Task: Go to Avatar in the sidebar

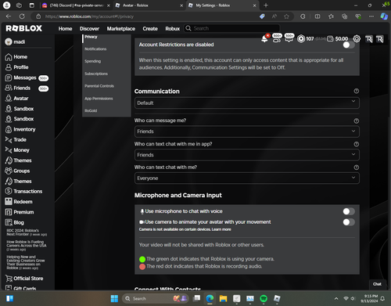Action: [x=16, y=99]
